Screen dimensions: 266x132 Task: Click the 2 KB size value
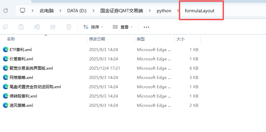coord(194,105)
